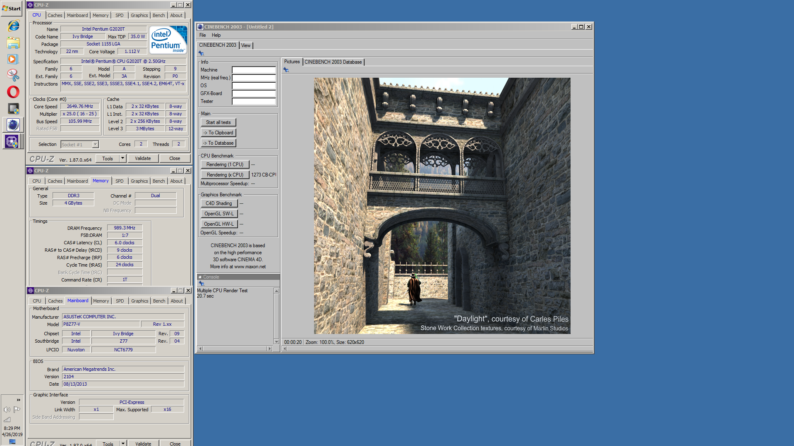Expand hidden tray icons with the double chevron
Image resolution: width=794 pixels, height=446 pixels.
[18, 400]
